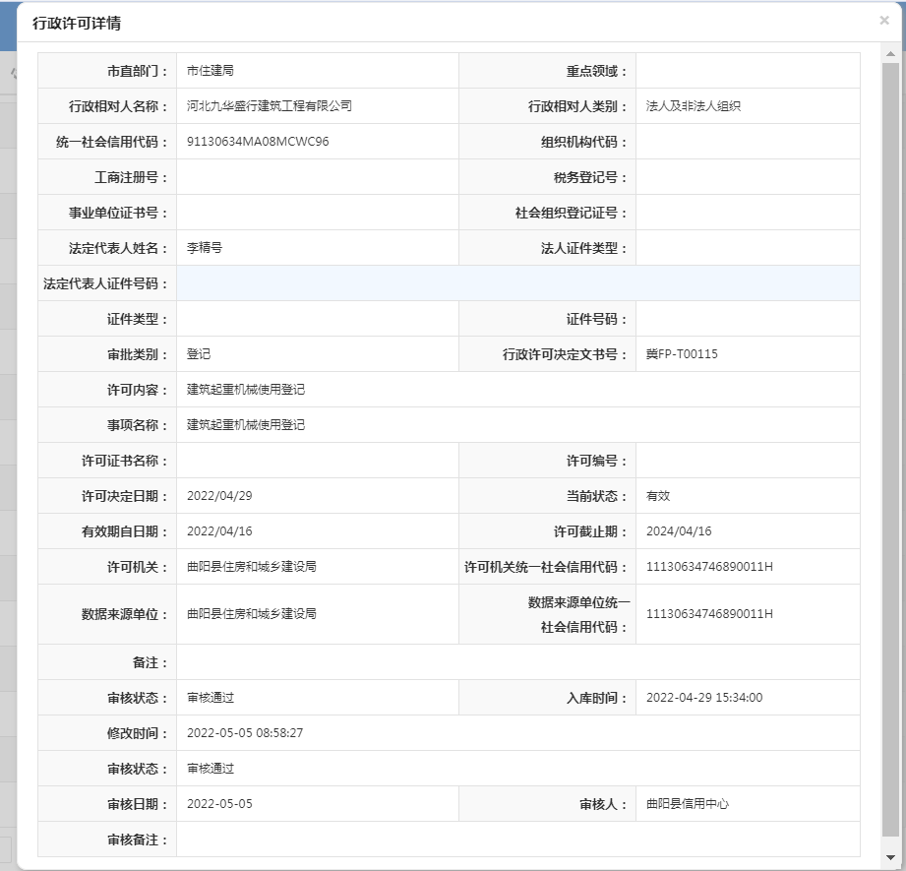Viewport: 906px width, 871px height.
Task: Click the 行政相对人名称 label
Action: (x=118, y=106)
